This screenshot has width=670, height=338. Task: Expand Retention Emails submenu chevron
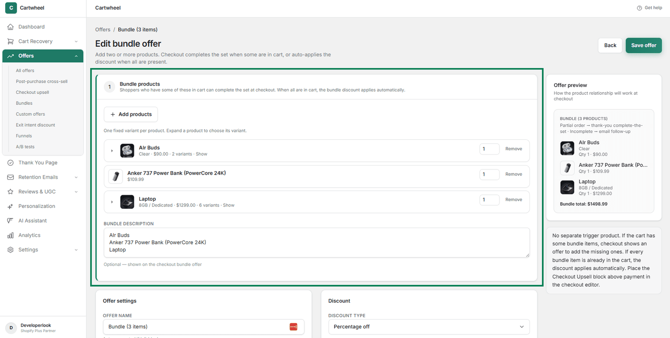click(x=76, y=177)
